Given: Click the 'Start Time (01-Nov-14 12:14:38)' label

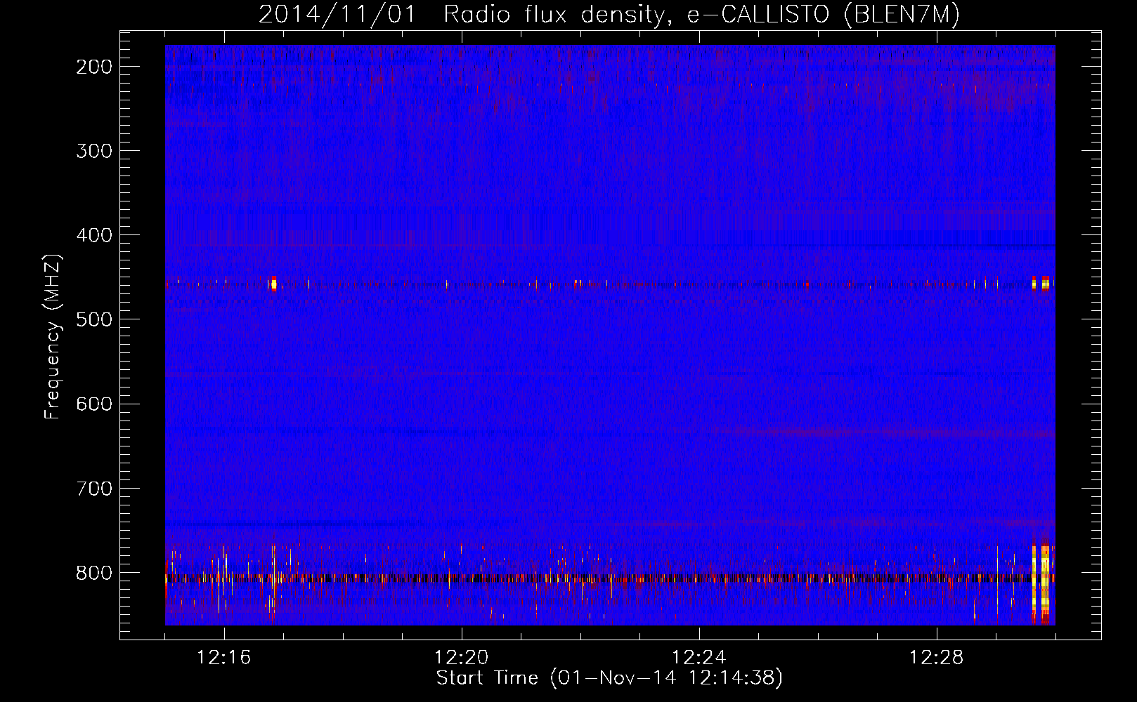Looking at the screenshot, I should 609,678.
